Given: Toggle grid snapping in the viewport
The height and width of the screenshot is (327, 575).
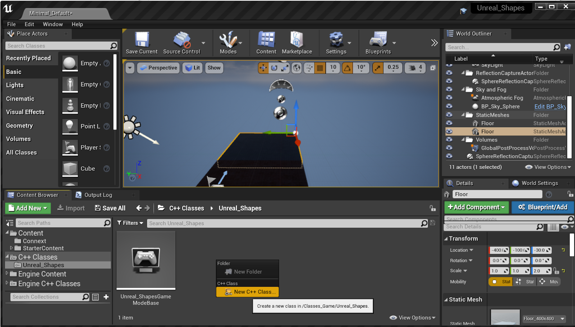Looking at the screenshot, I should [320, 68].
